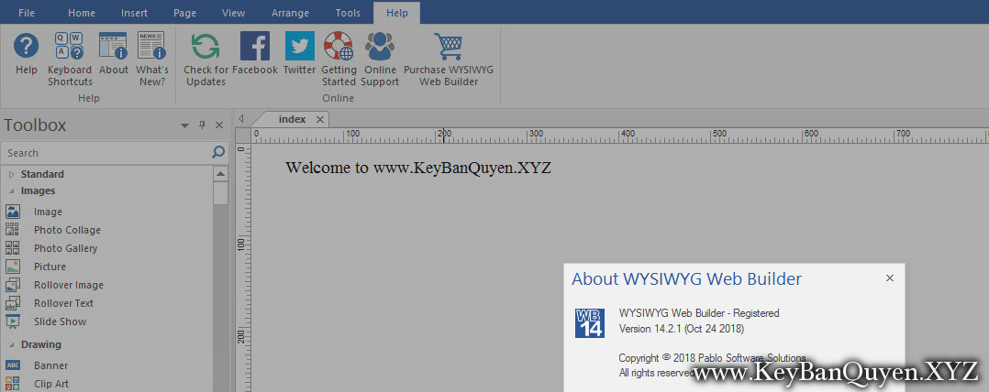
Task: Click the Version 14.2.1 text
Action: 681,329
